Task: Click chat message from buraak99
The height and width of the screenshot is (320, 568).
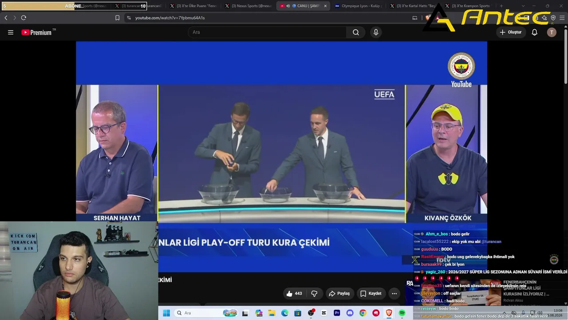Action: click(x=439, y=264)
